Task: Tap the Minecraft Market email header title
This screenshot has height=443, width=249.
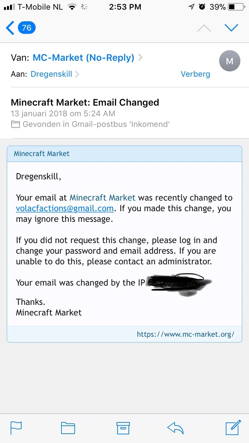Action: (42, 154)
